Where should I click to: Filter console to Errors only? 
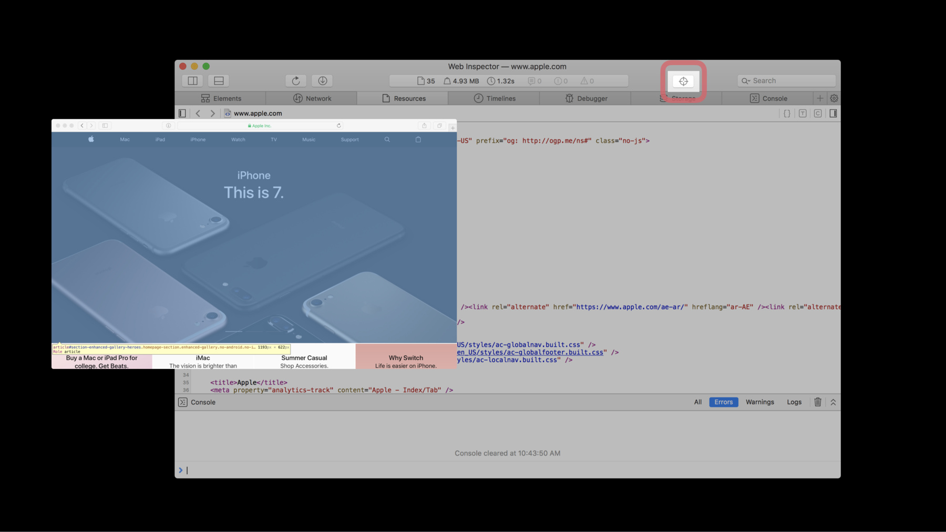point(723,402)
